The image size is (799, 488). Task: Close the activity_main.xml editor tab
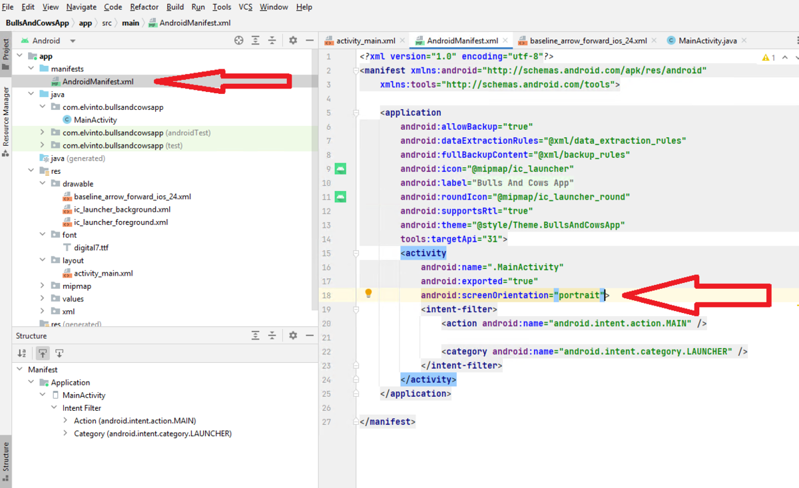(x=402, y=41)
